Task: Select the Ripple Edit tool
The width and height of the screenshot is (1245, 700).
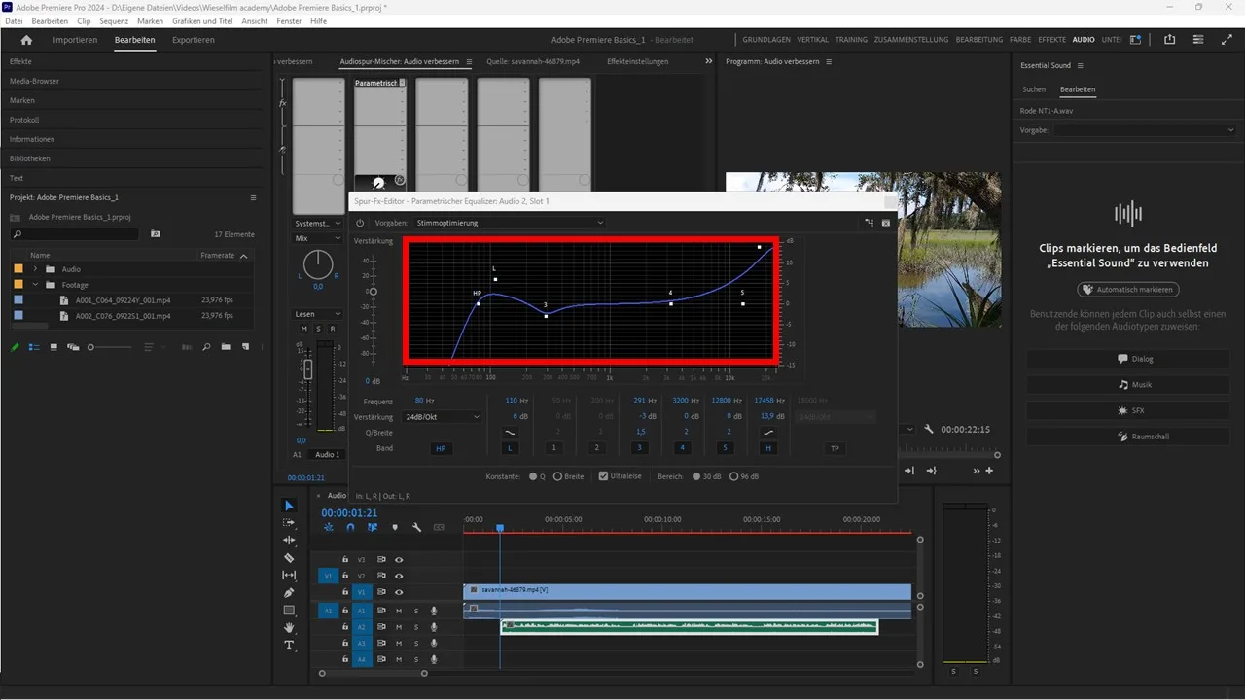Action: coord(289,541)
